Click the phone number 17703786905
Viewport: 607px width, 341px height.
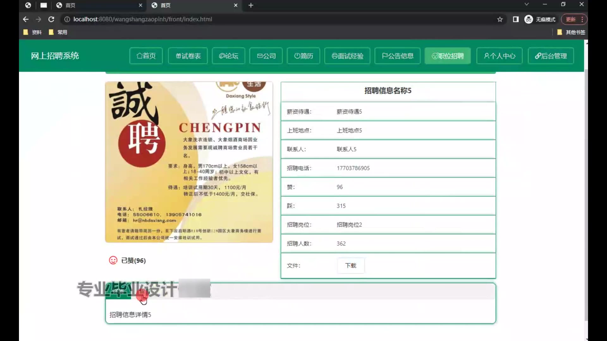(353, 168)
